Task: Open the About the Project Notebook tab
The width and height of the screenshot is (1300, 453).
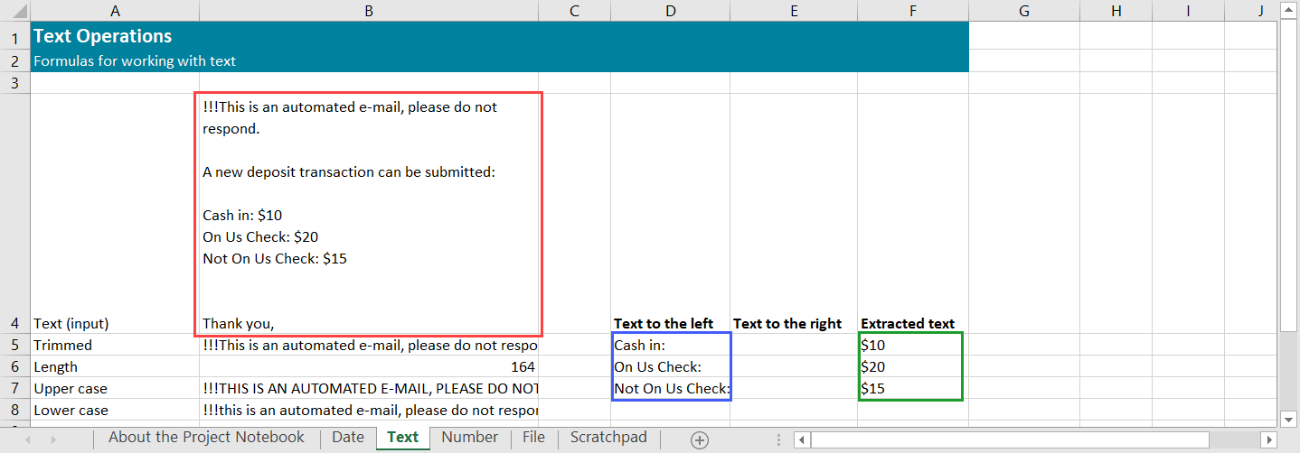Action: 206,438
